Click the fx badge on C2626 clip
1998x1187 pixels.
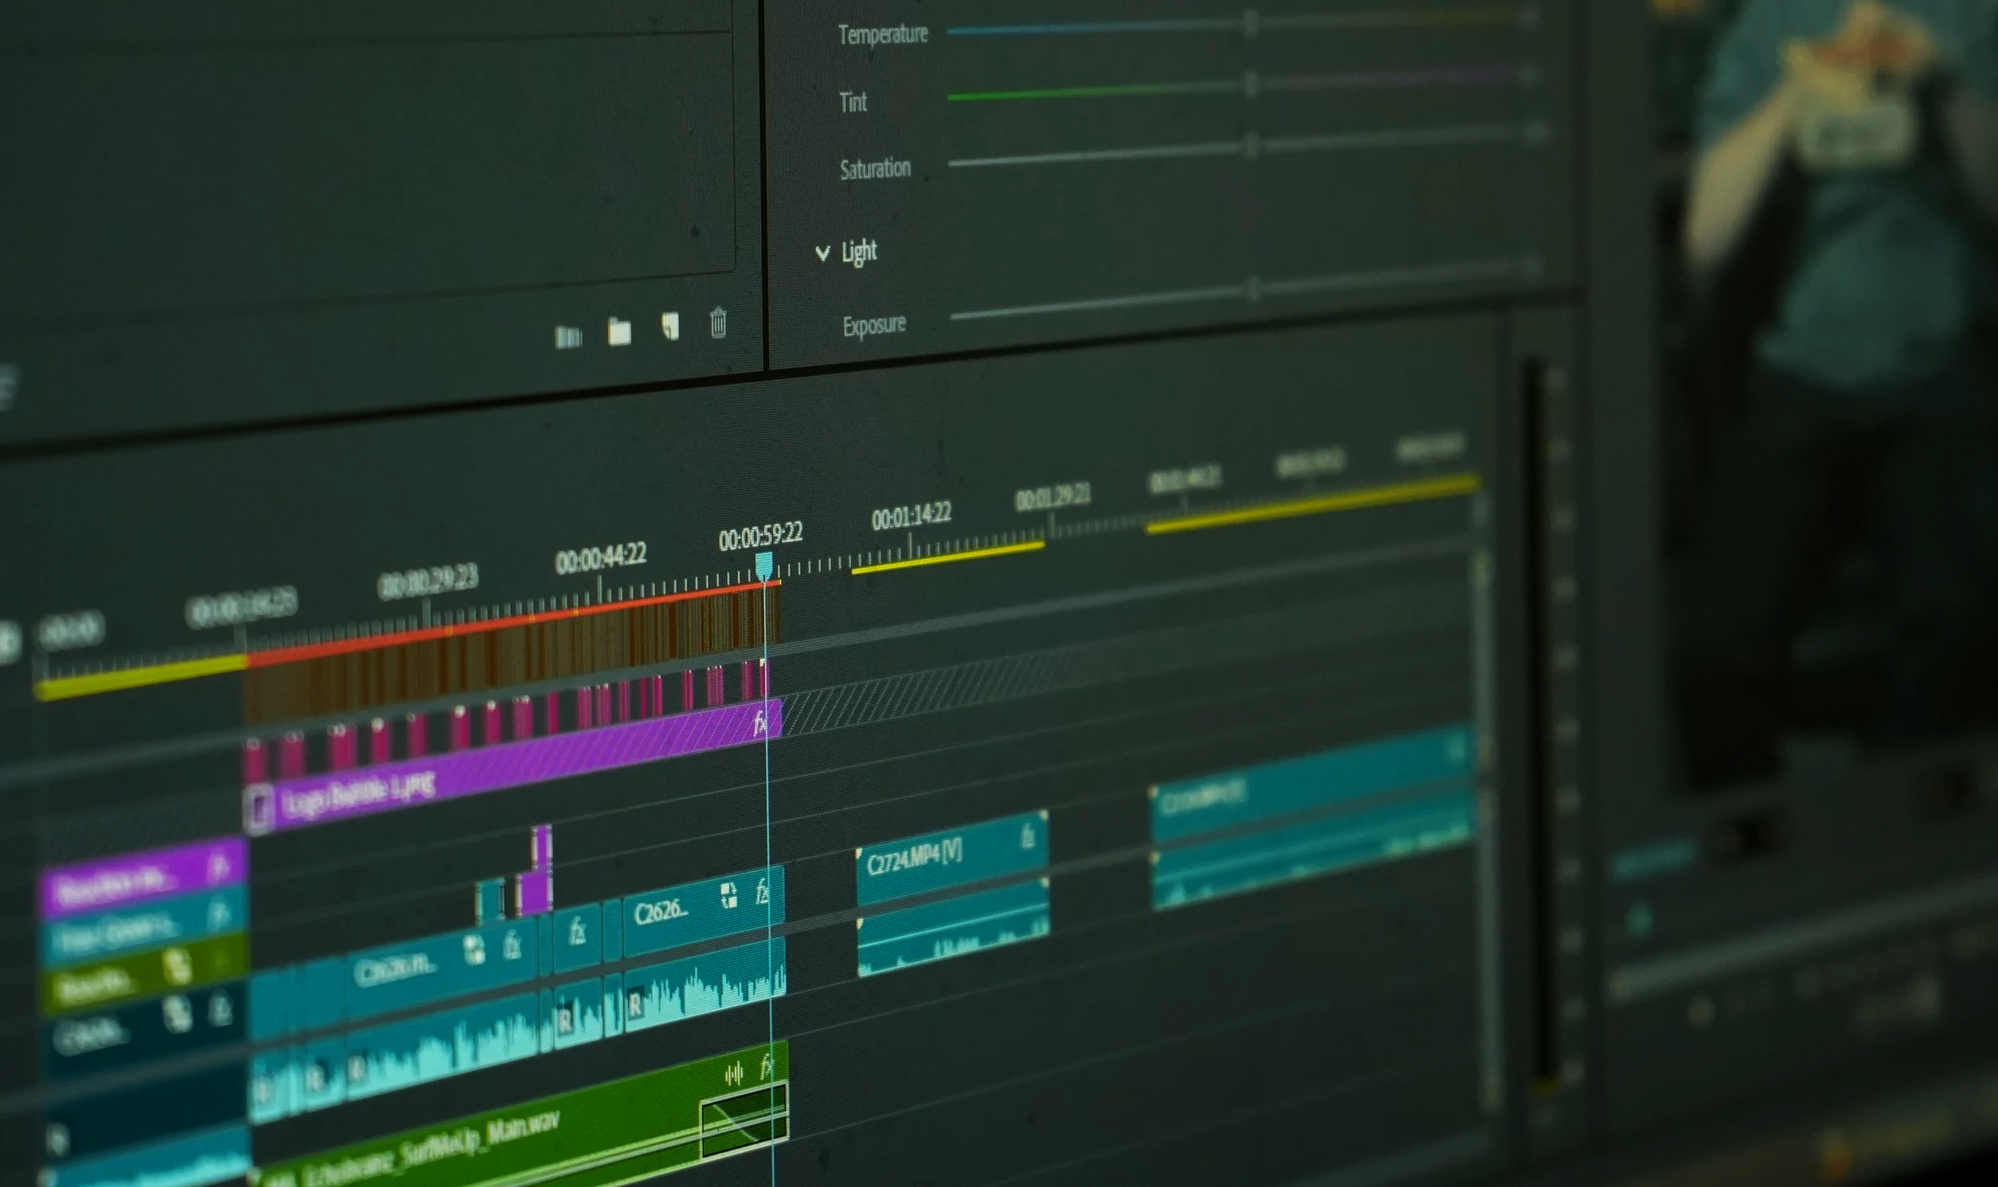[762, 892]
